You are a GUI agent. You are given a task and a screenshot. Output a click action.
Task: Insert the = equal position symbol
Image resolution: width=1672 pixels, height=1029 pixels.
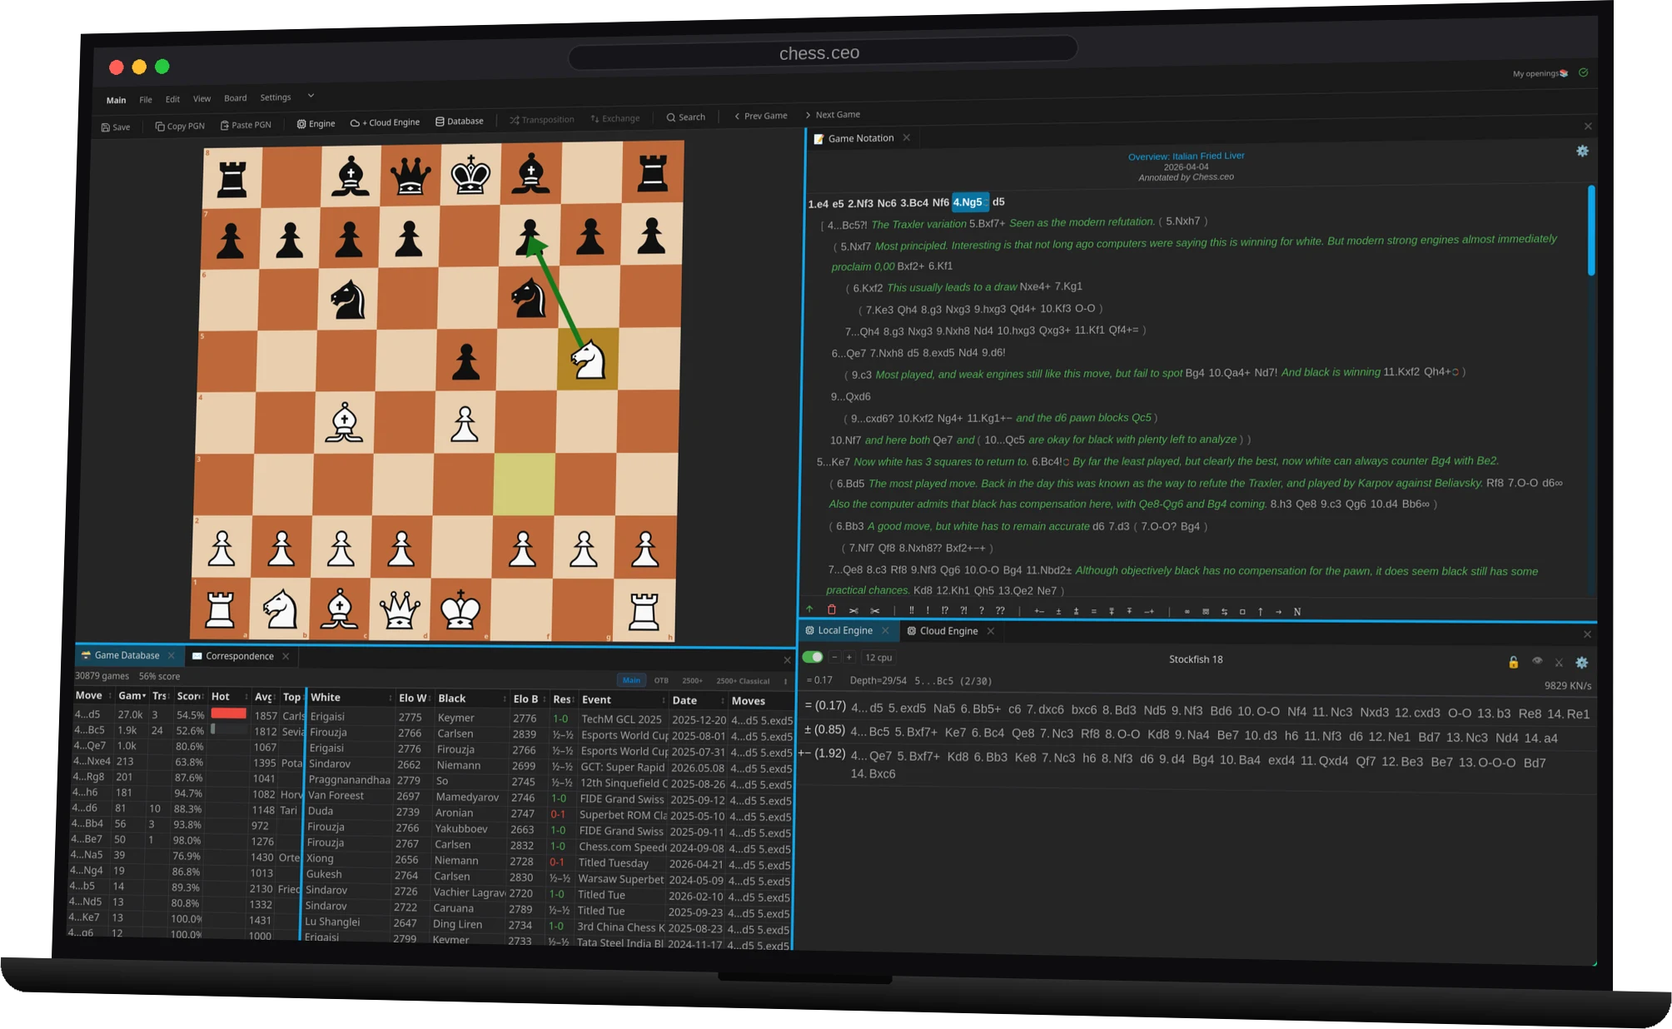tap(1093, 611)
